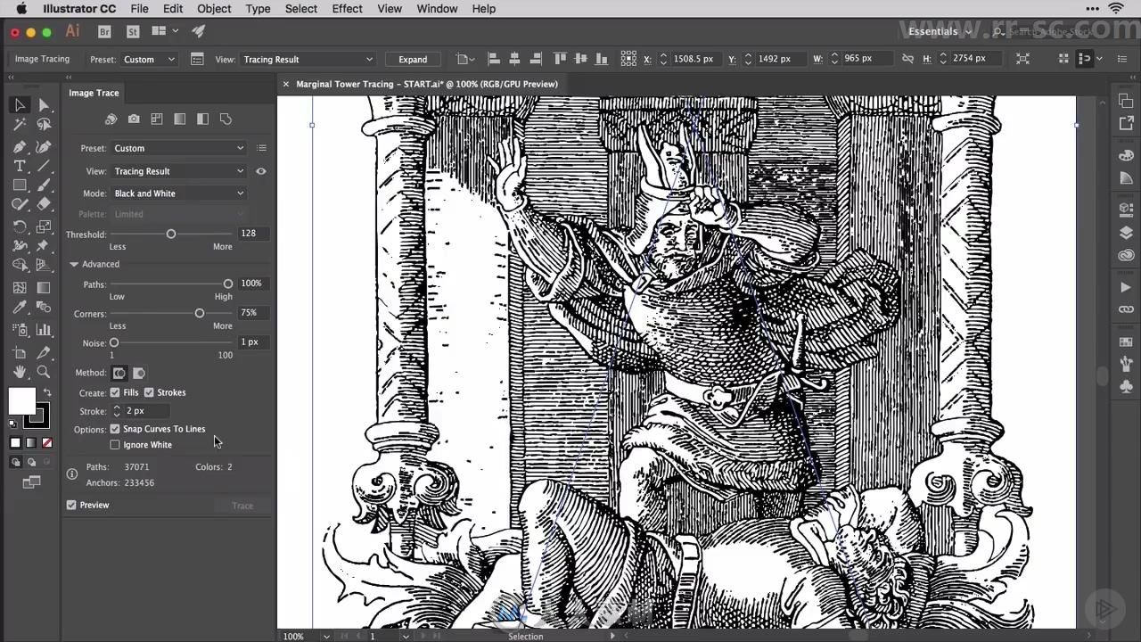Select the Eyedropper tool
The height and width of the screenshot is (642, 1141).
click(x=20, y=308)
